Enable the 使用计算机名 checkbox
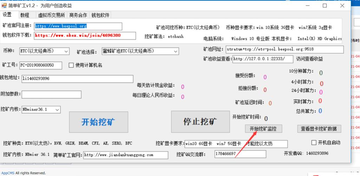This screenshot has width=360, height=176. [71, 65]
